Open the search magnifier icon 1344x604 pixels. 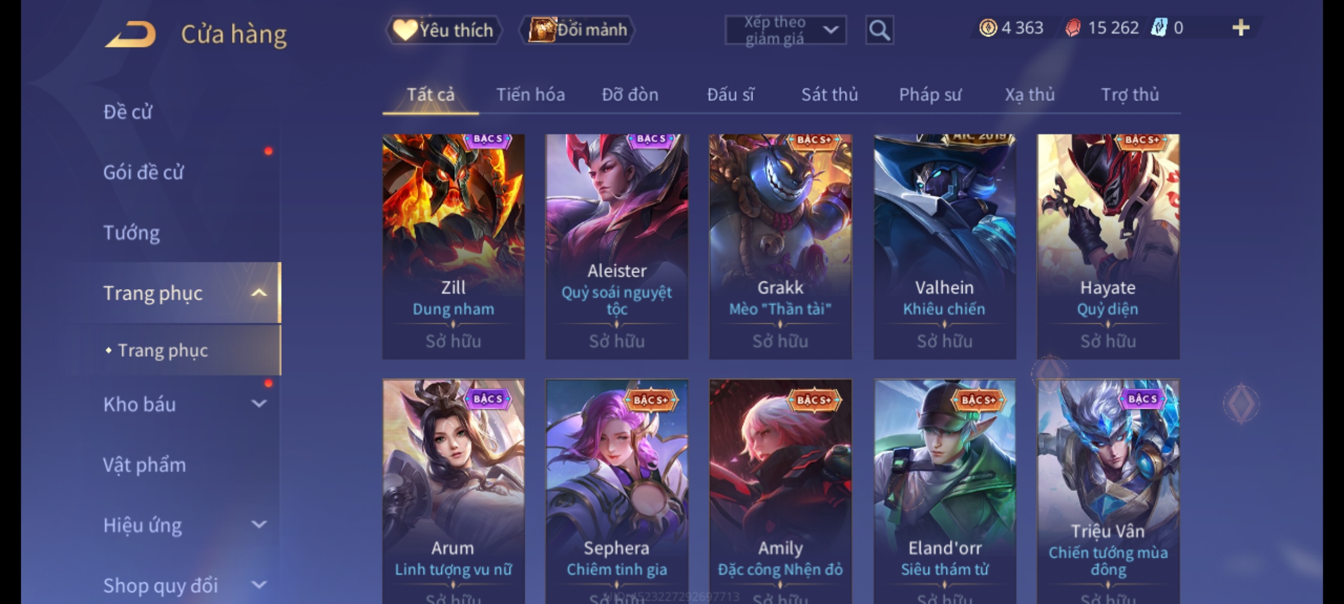coord(879,30)
